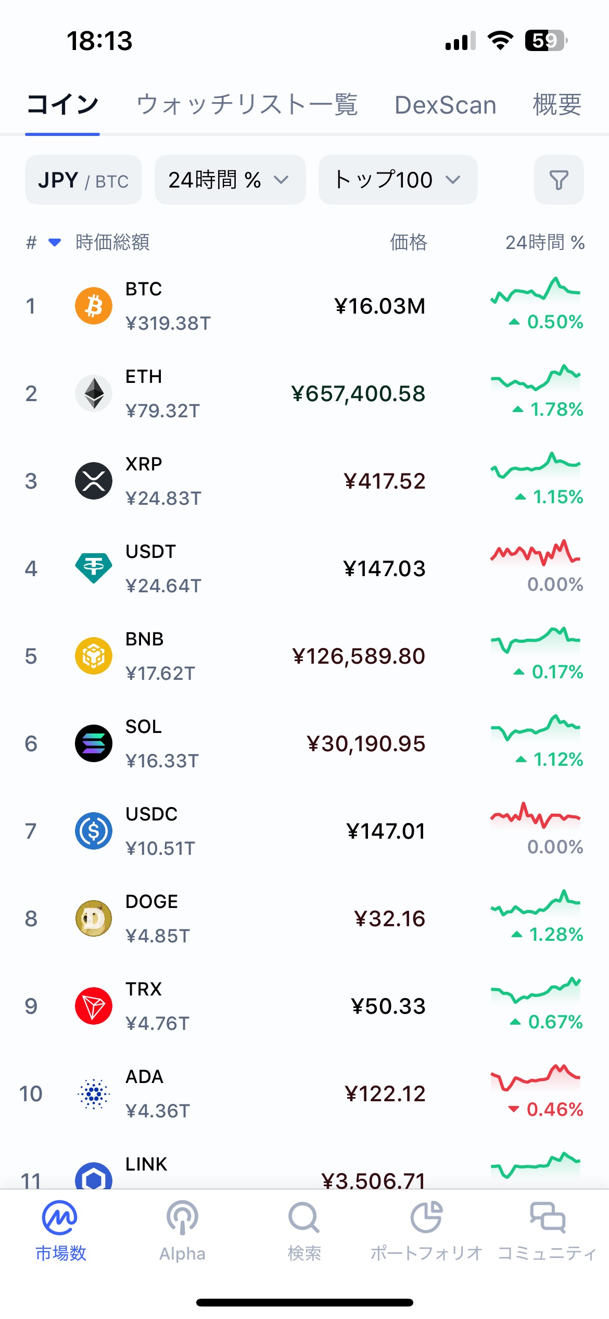Switch to the DexScan tab
The height and width of the screenshot is (1319, 609).
tap(445, 105)
